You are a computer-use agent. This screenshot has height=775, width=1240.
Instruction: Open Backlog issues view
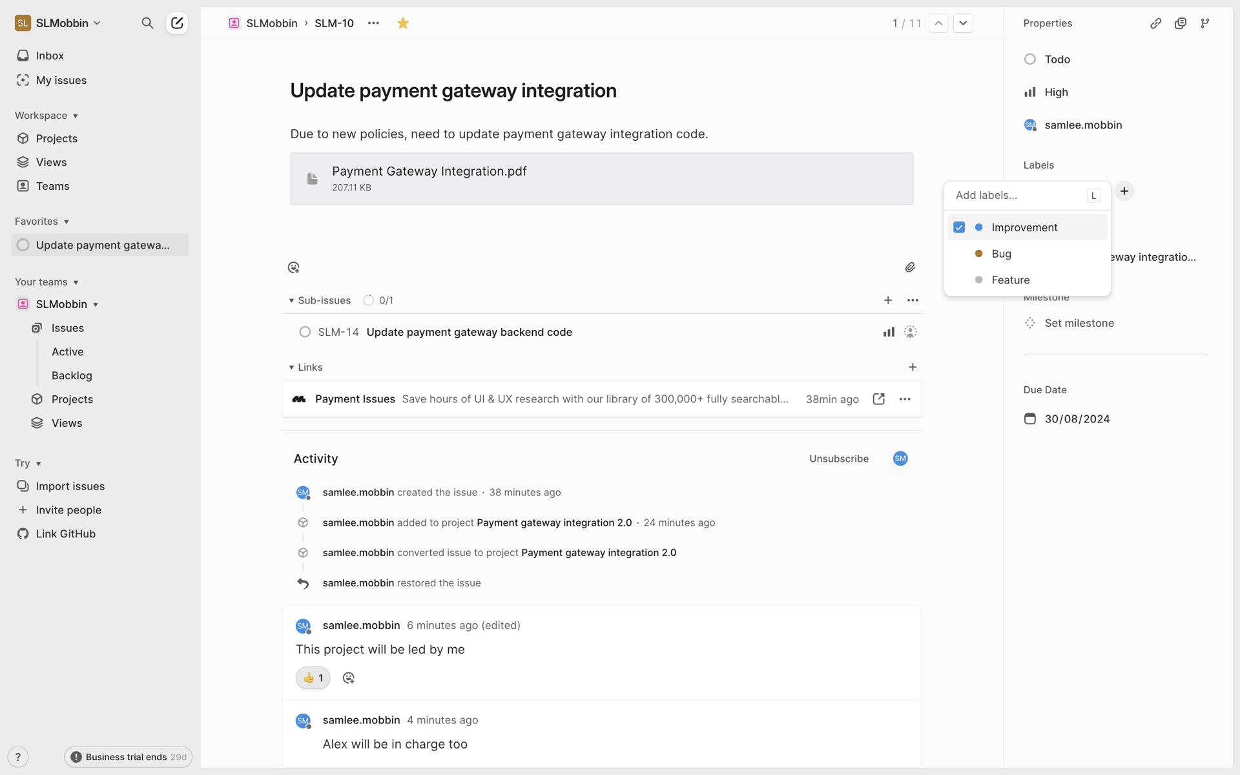tap(72, 376)
